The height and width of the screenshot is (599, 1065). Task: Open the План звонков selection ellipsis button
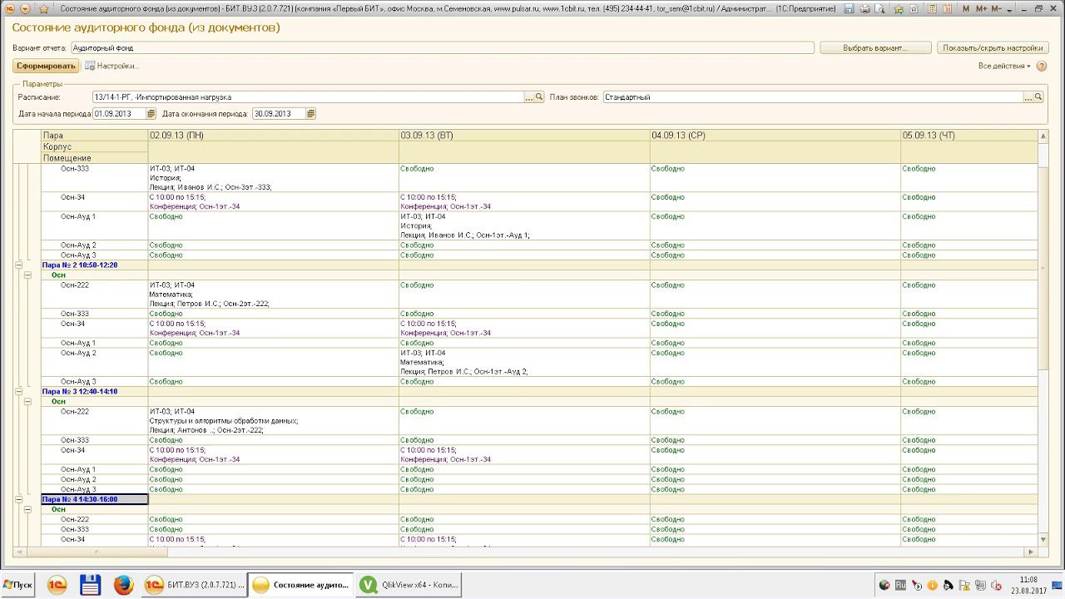[x=1028, y=97]
